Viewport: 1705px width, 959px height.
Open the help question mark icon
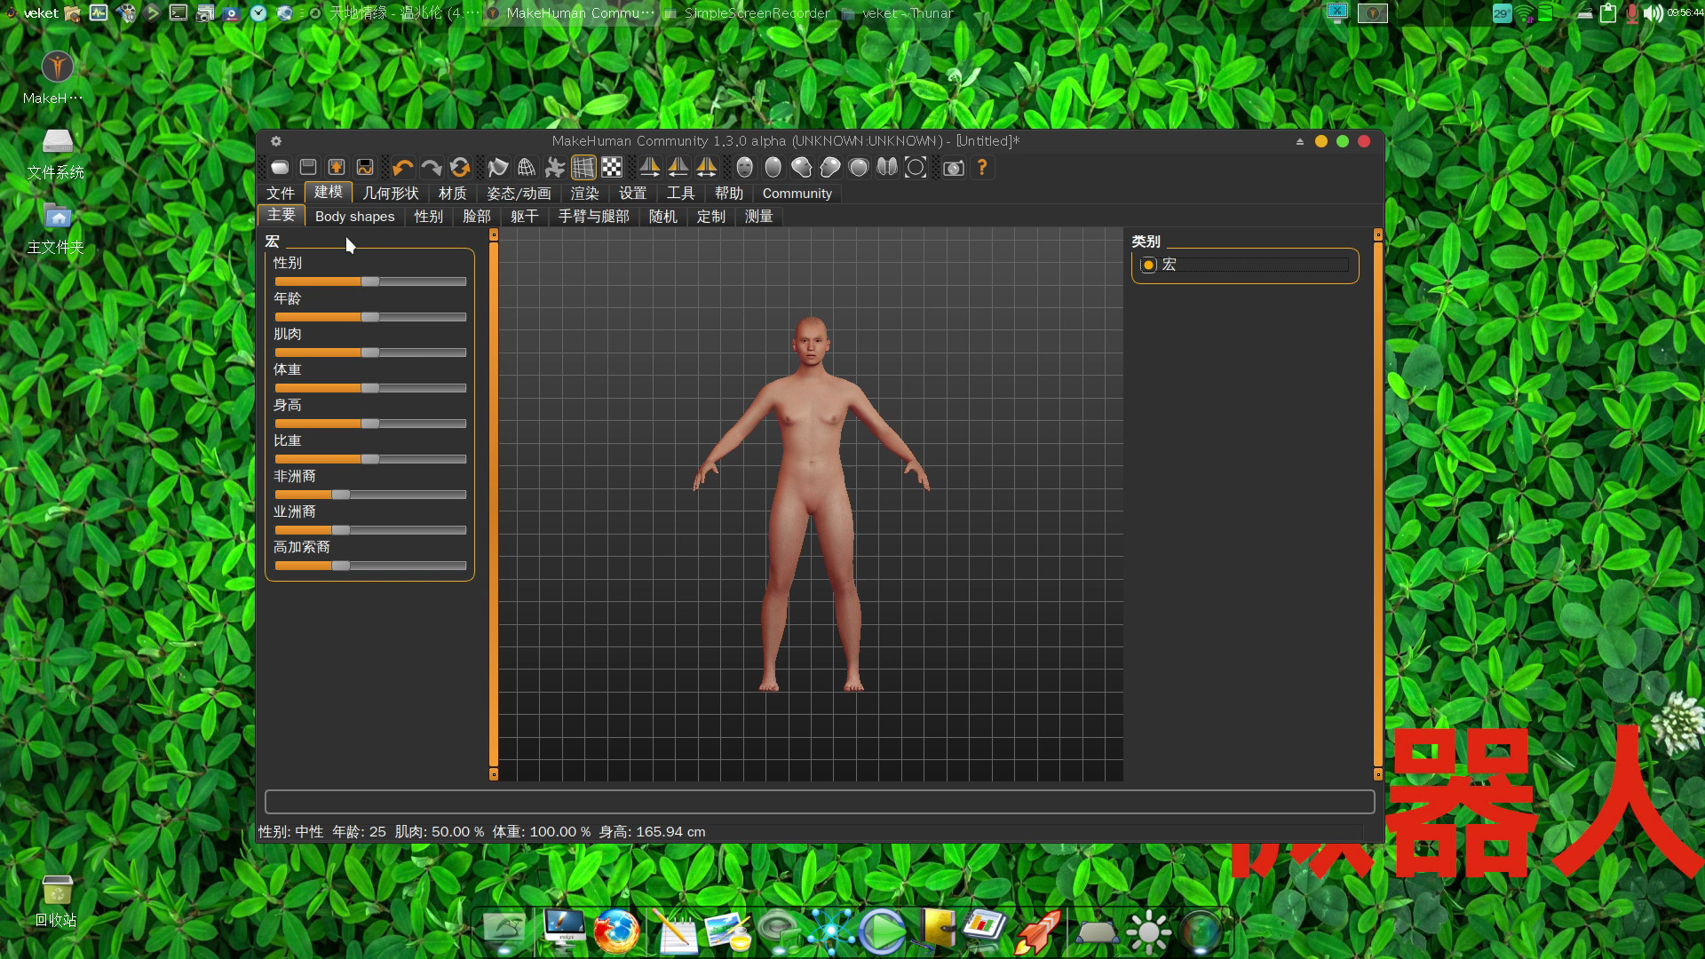(982, 168)
